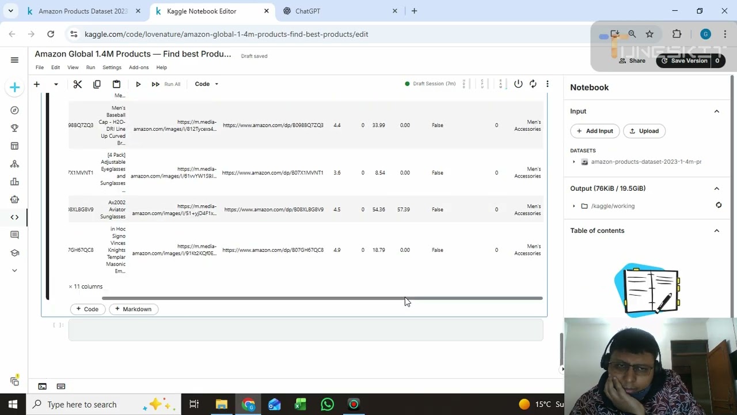Open the Code cell type dropdown
The height and width of the screenshot is (415, 737).
pos(207,84)
